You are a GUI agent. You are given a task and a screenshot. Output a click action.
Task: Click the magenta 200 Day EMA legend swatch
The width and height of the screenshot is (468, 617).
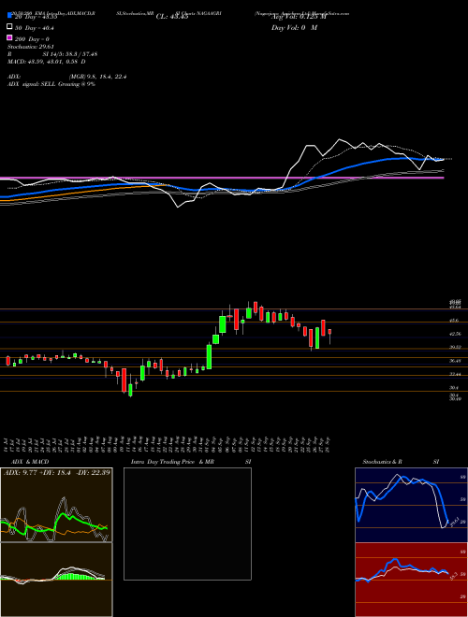[9, 38]
